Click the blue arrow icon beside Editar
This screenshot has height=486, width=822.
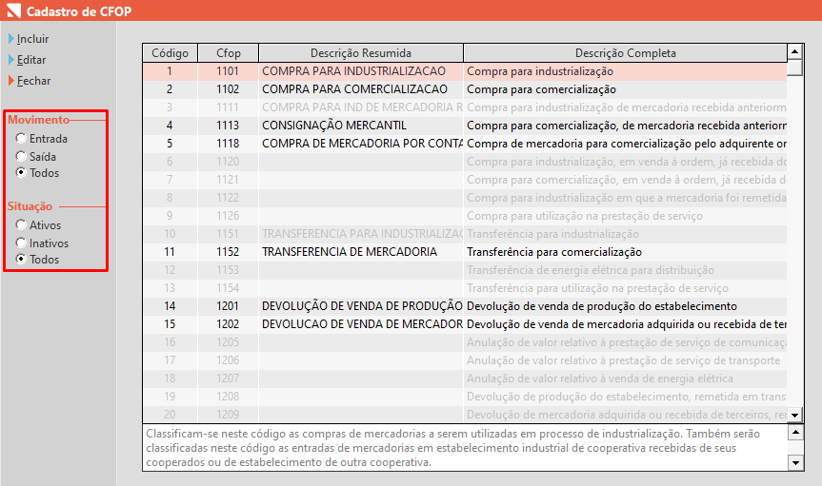11,60
